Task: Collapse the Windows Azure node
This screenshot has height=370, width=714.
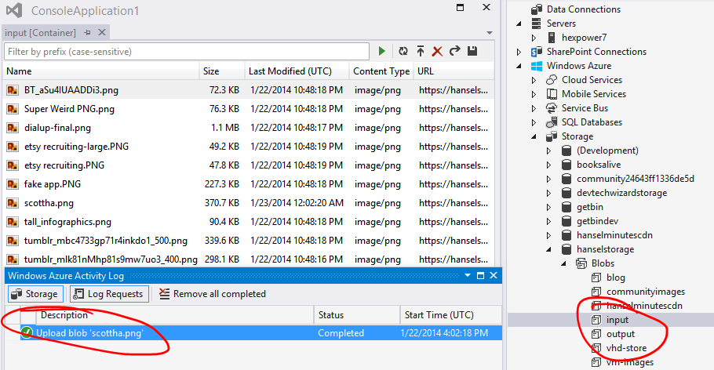Action: click(x=519, y=66)
